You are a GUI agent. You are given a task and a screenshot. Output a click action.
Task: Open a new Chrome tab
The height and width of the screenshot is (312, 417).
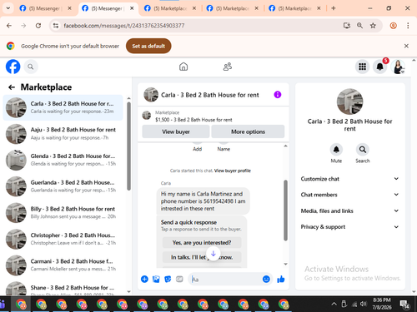[x=334, y=8]
